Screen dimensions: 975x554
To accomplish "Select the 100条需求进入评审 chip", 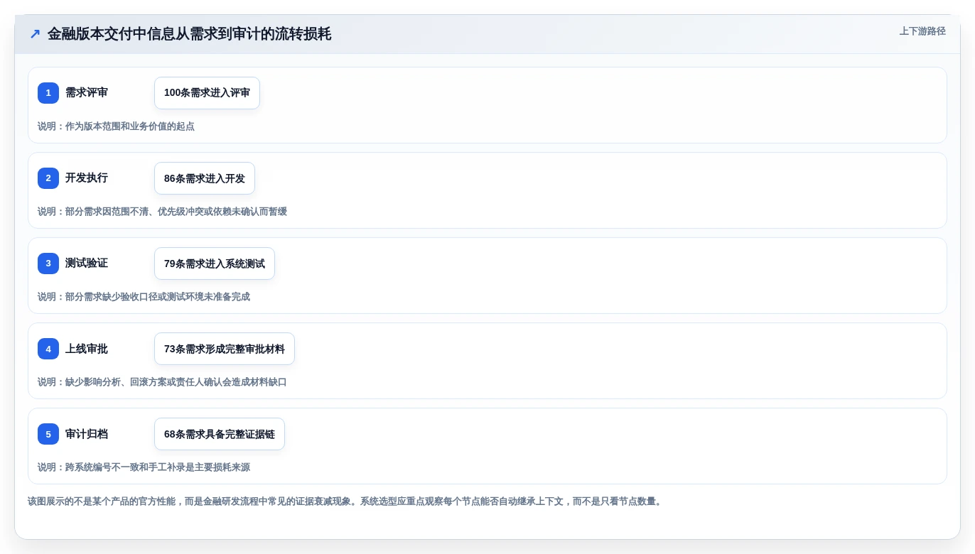I will [207, 93].
